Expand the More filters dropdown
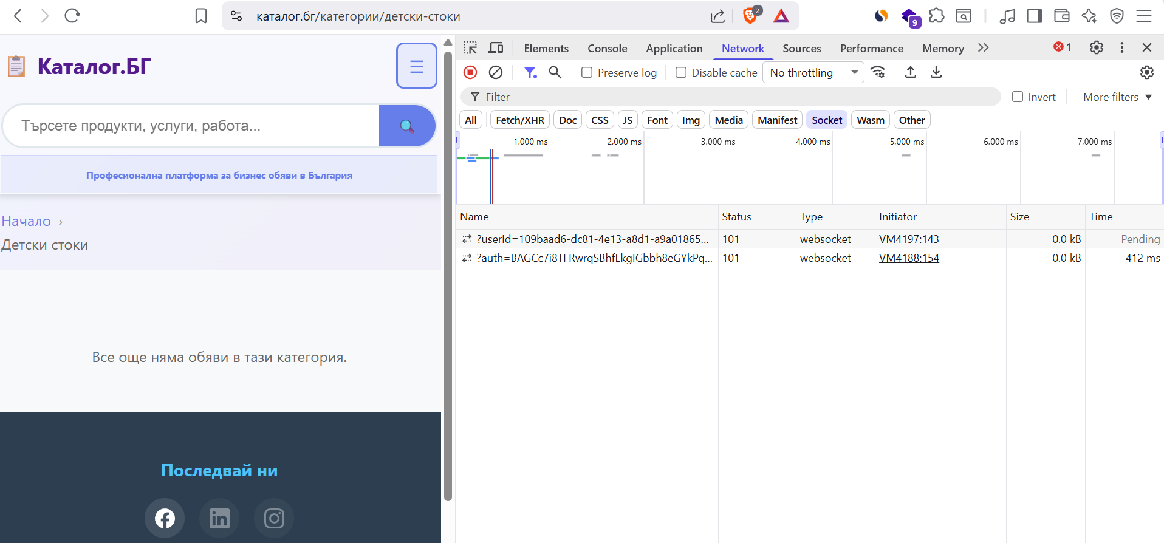Screen dimensions: 1164x543 pyautogui.click(x=1117, y=97)
